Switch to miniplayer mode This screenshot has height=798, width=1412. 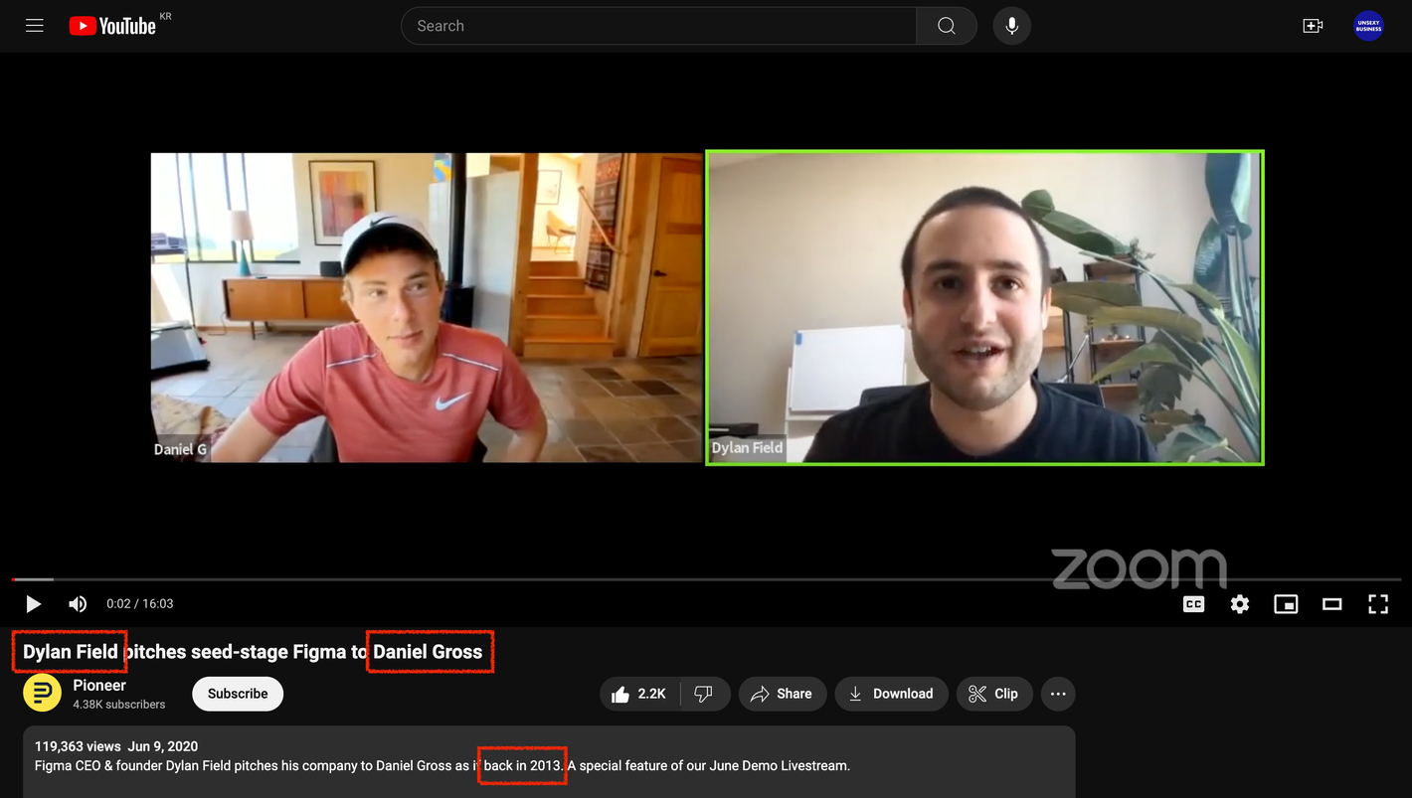point(1286,603)
